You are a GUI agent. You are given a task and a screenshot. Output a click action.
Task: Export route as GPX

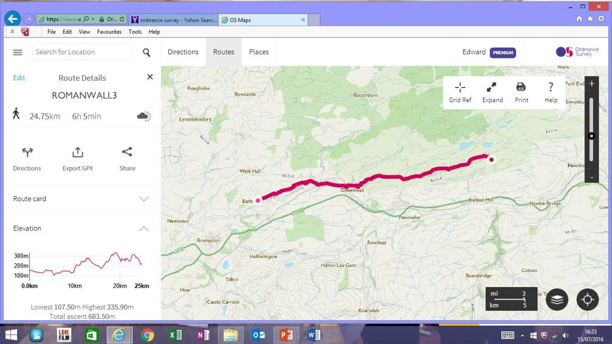[x=78, y=159]
